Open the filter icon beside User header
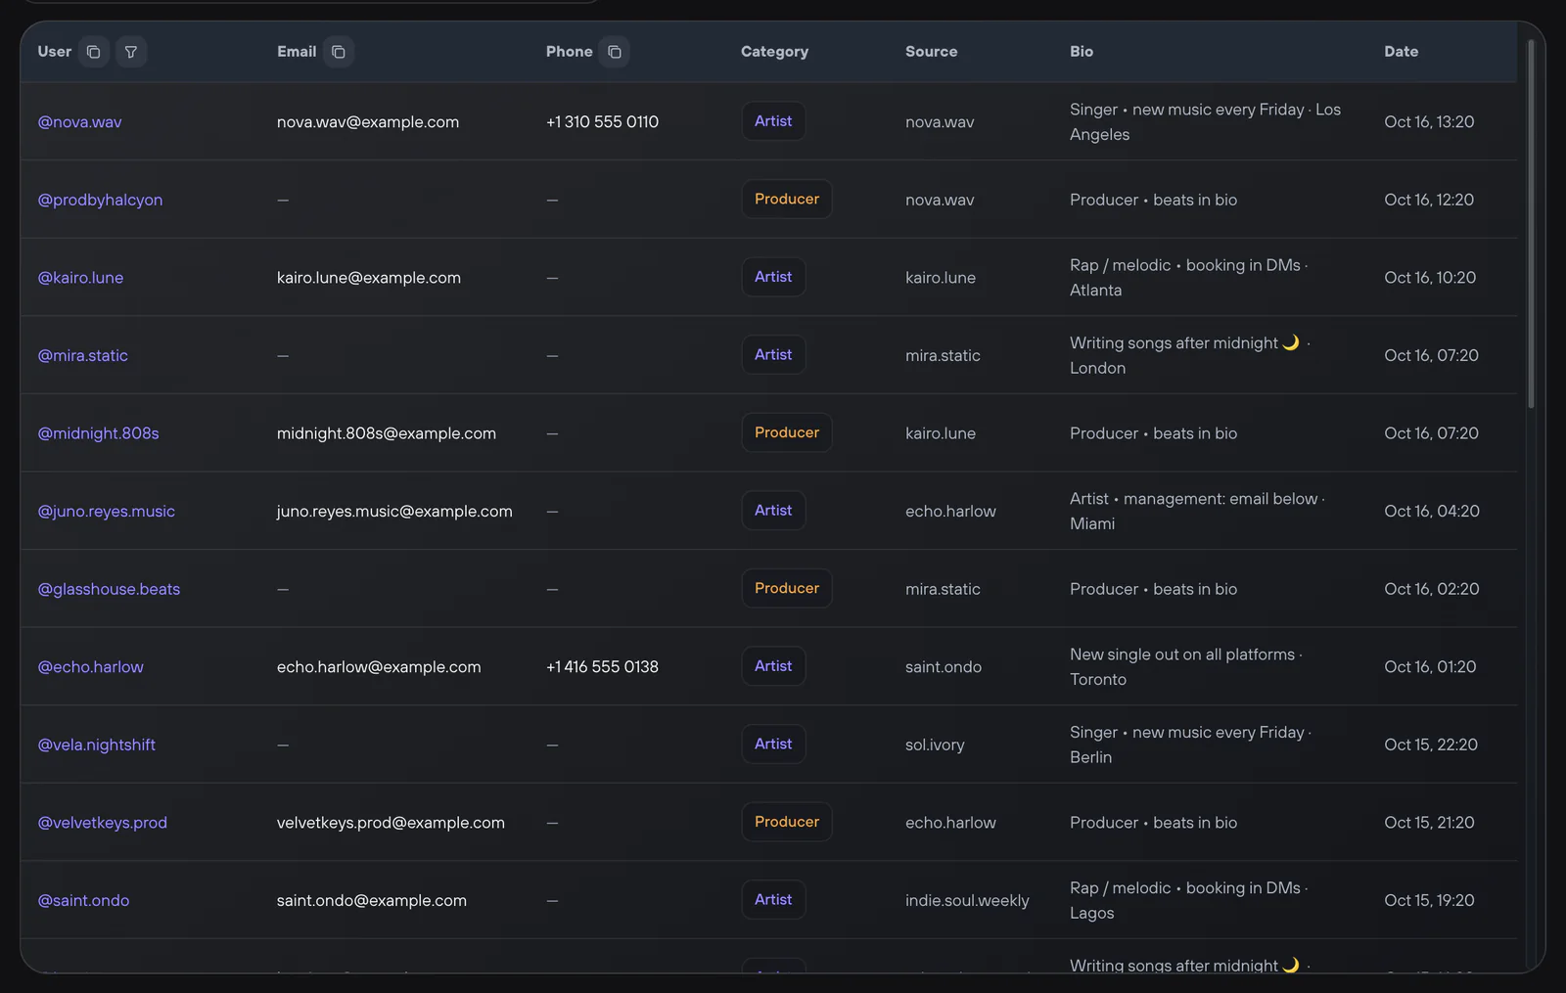 131,52
